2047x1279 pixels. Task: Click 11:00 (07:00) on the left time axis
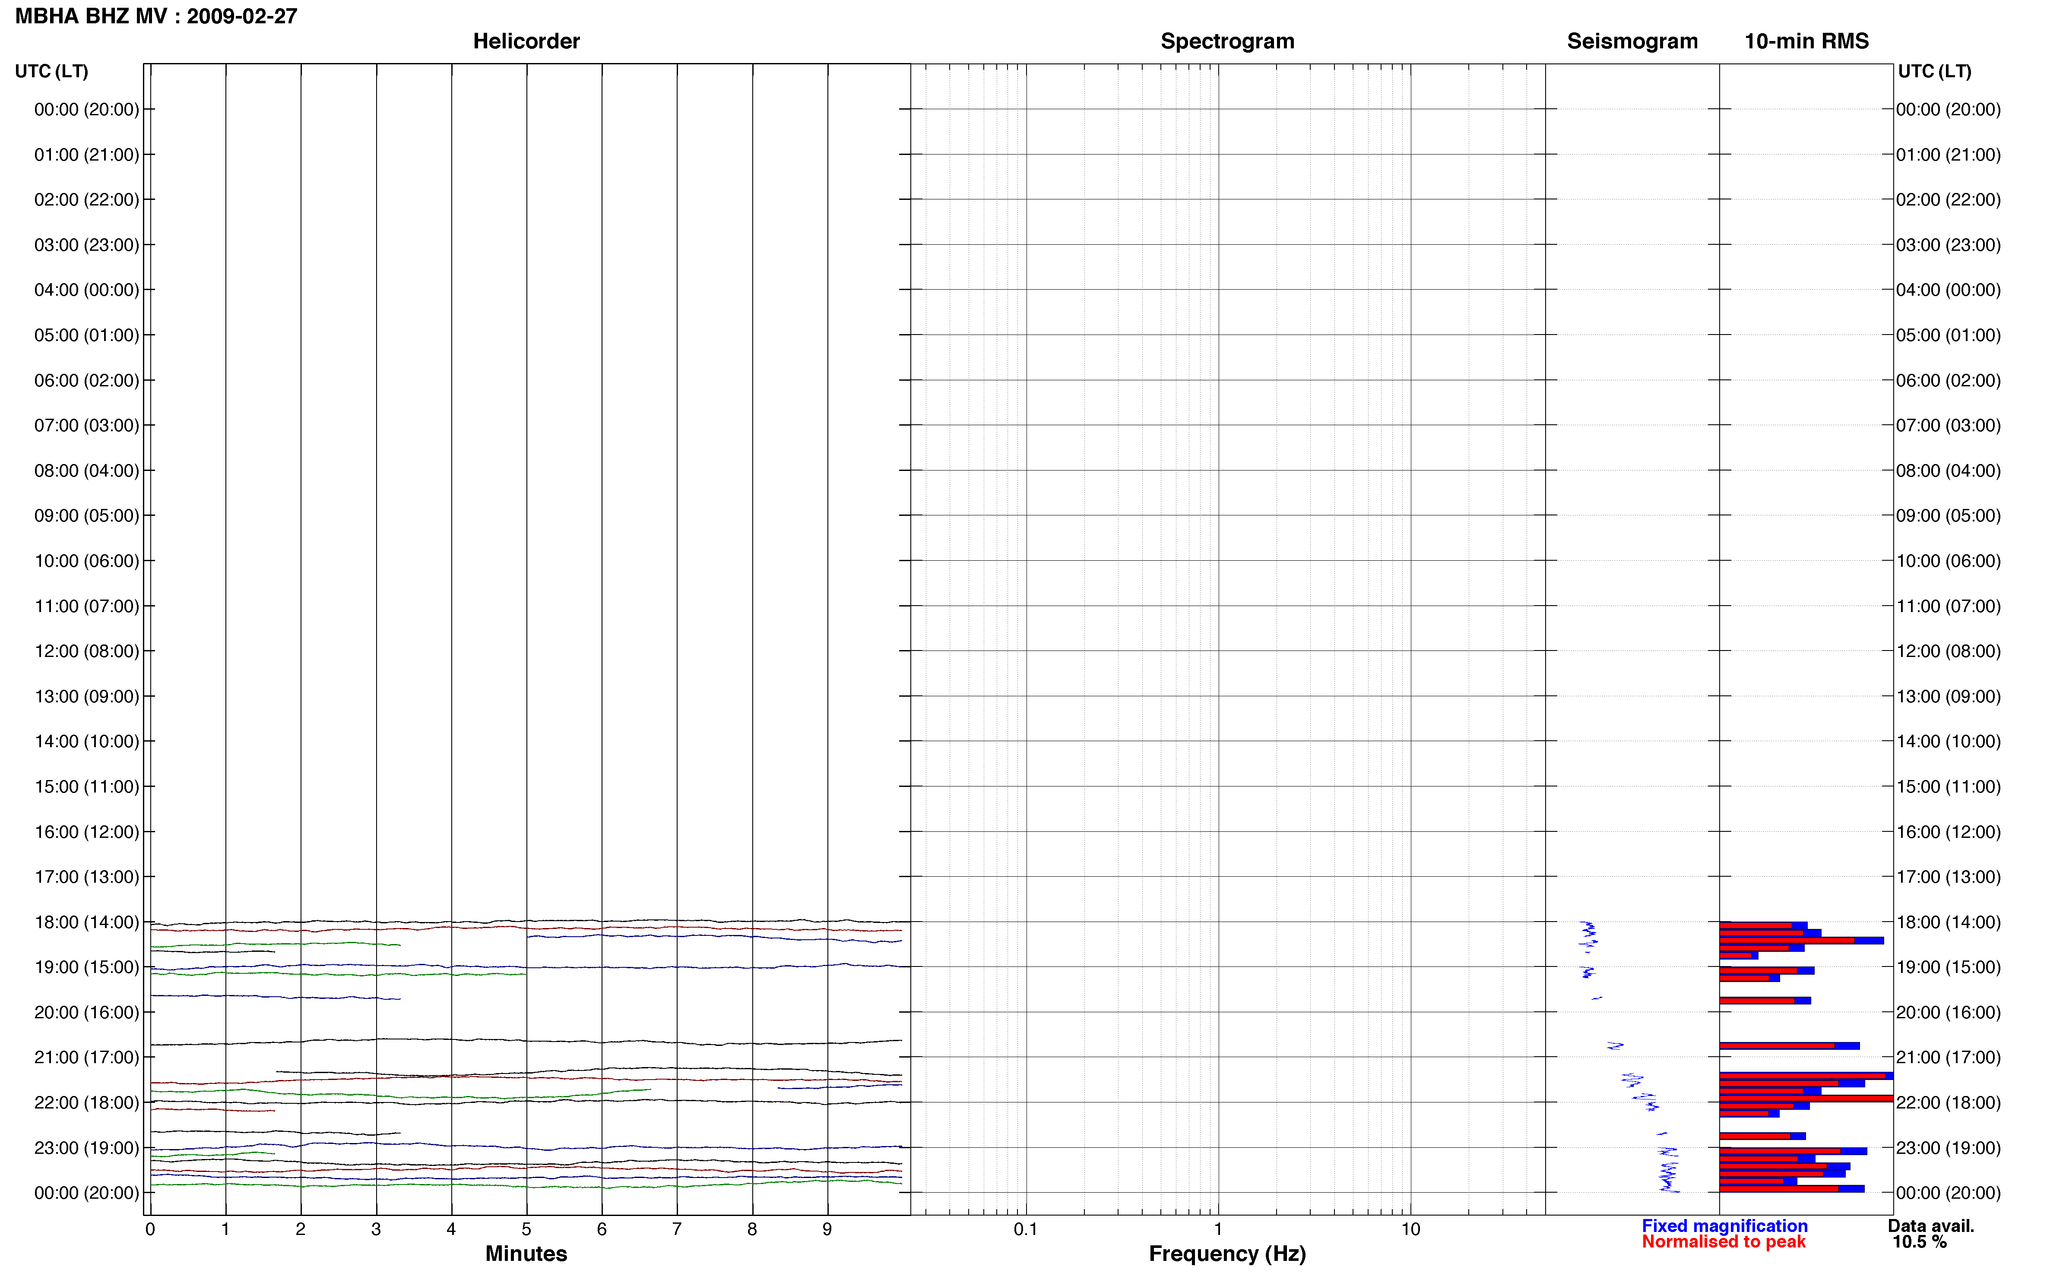click(86, 606)
